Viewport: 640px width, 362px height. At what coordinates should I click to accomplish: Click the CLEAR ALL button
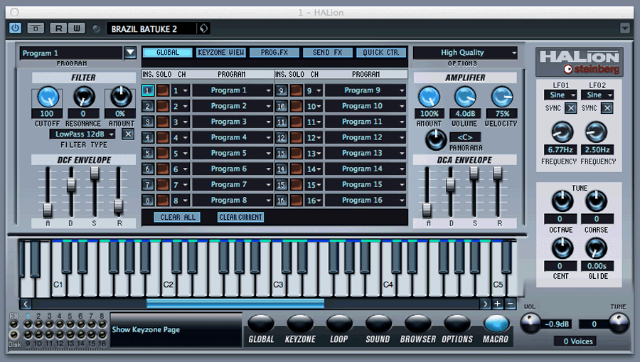[178, 217]
